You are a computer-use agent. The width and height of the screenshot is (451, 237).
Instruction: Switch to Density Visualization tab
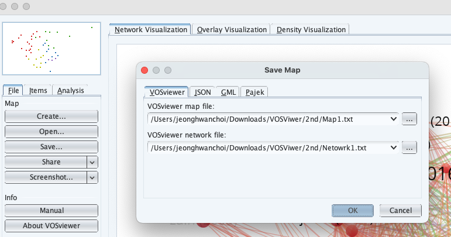click(x=311, y=29)
